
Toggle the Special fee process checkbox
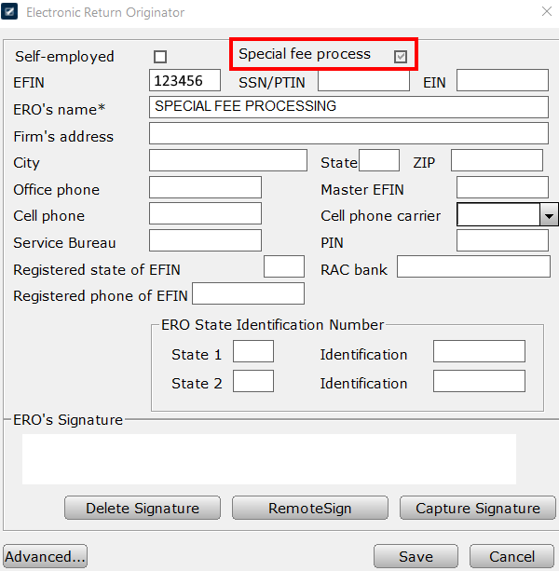click(x=401, y=56)
